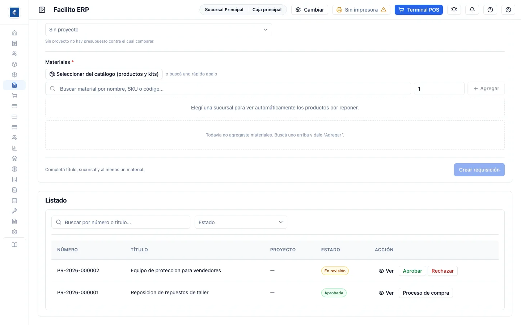
Task: Select the Caja principal tab
Action: pyautogui.click(x=267, y=10)
